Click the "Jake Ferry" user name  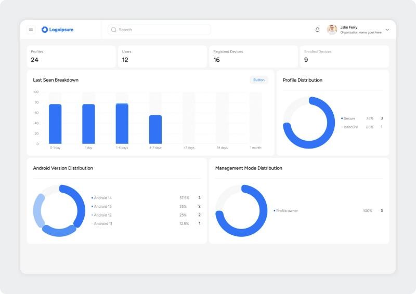pos(348,28)
